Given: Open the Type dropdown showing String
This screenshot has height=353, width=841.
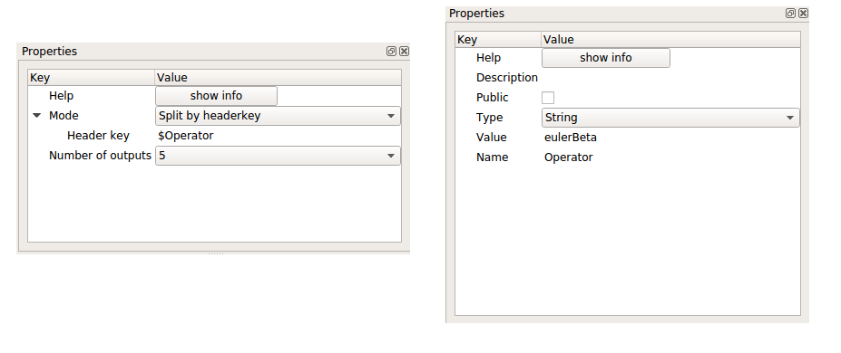Looking at the screenshot, I should [x=670, y=118].
